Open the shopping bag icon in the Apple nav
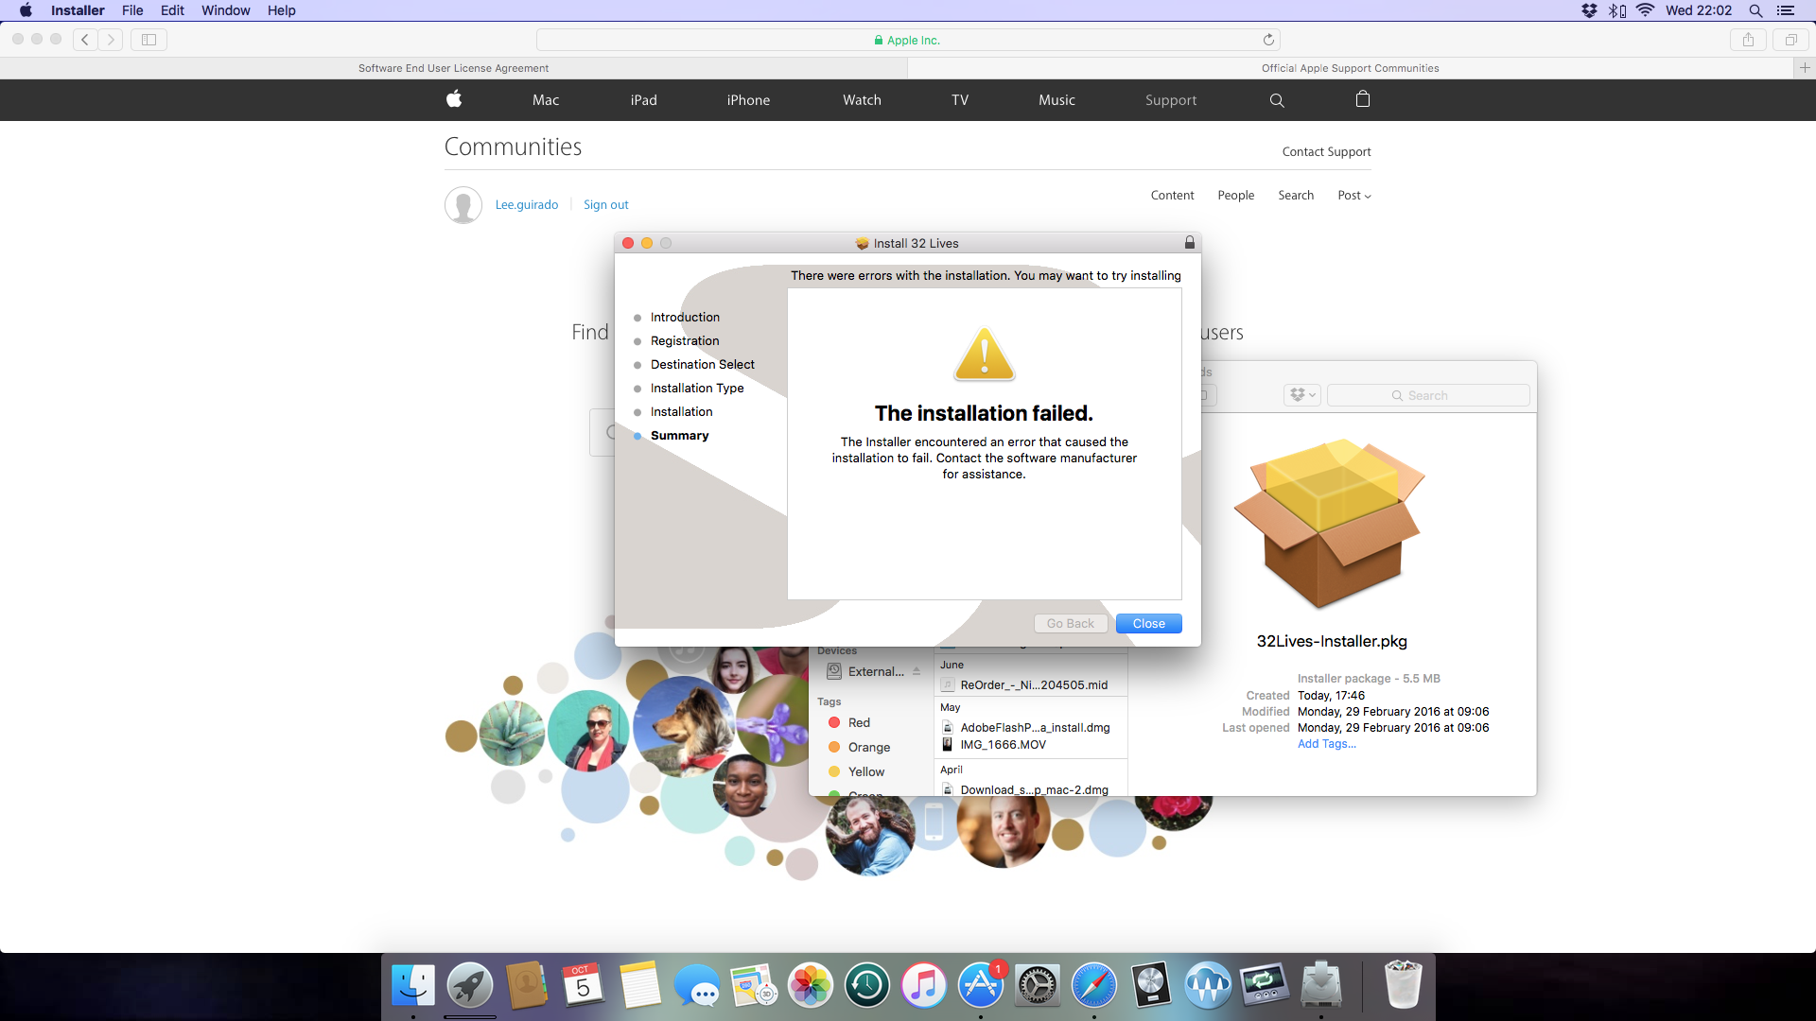The width and height of the screenshot is (1816, 1021). pyautogui.click(x=1363, y=99)
